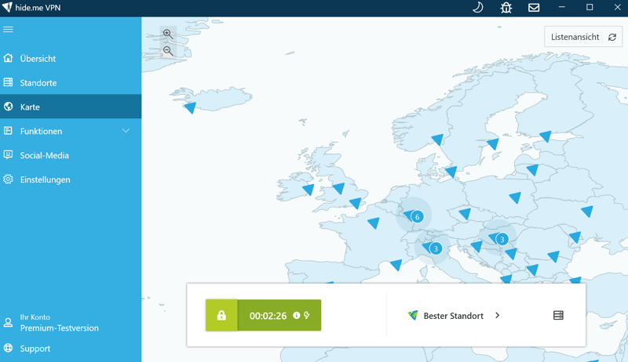Image resolution: width=628 pixels, height=362 pixels.
Task: Zoom out on the map
Action: (168, 51)
